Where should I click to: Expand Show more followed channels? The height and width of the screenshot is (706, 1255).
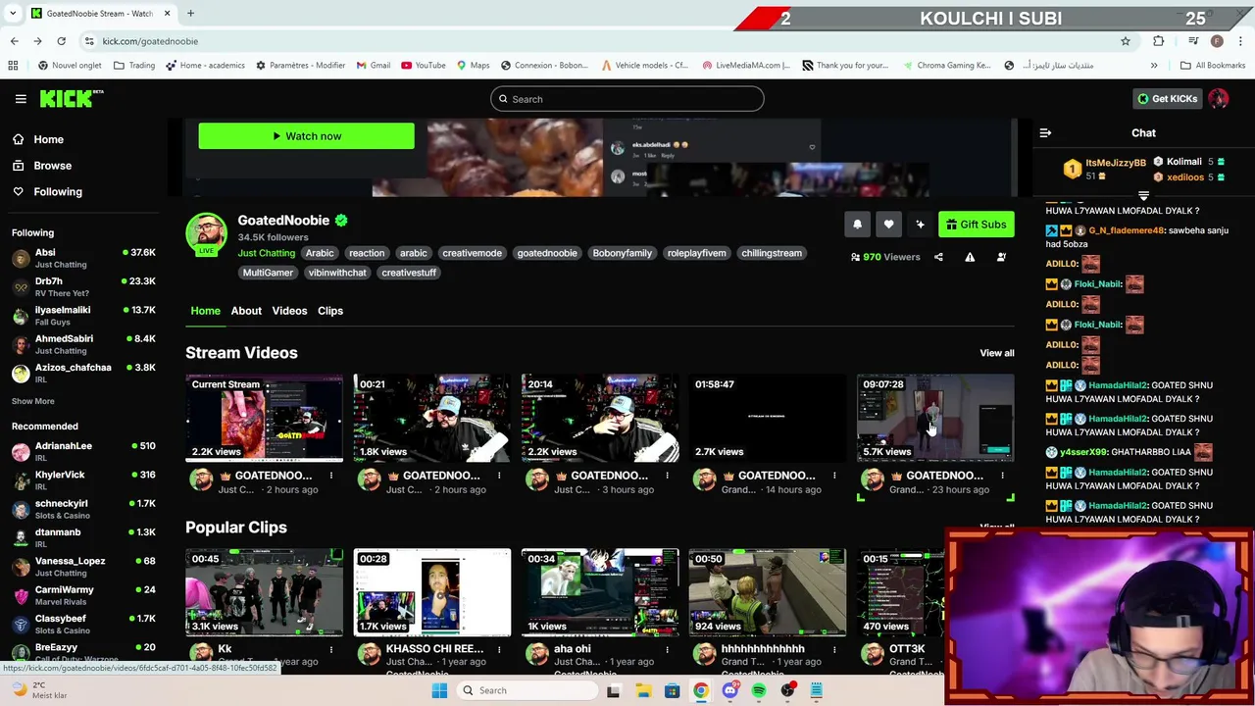click(33, 401)
